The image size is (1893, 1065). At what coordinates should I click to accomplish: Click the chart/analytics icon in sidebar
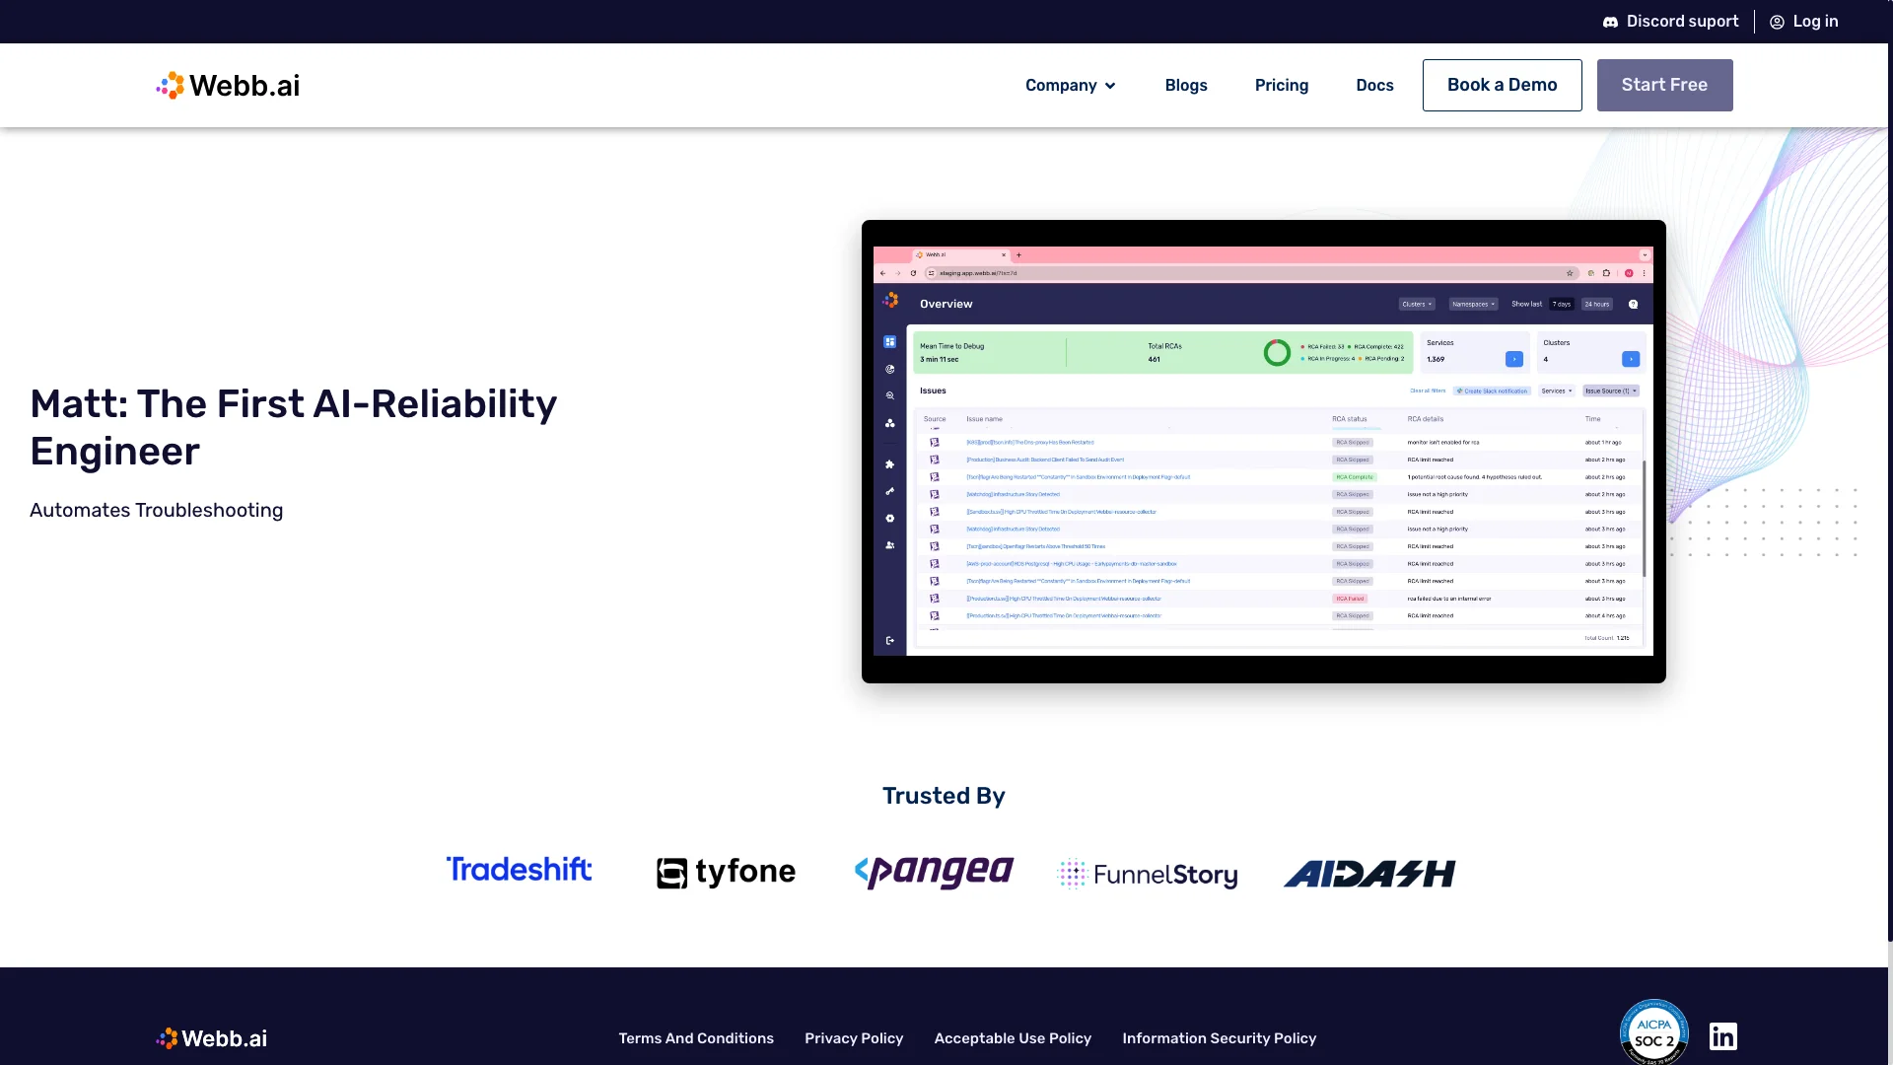point(890,370)
